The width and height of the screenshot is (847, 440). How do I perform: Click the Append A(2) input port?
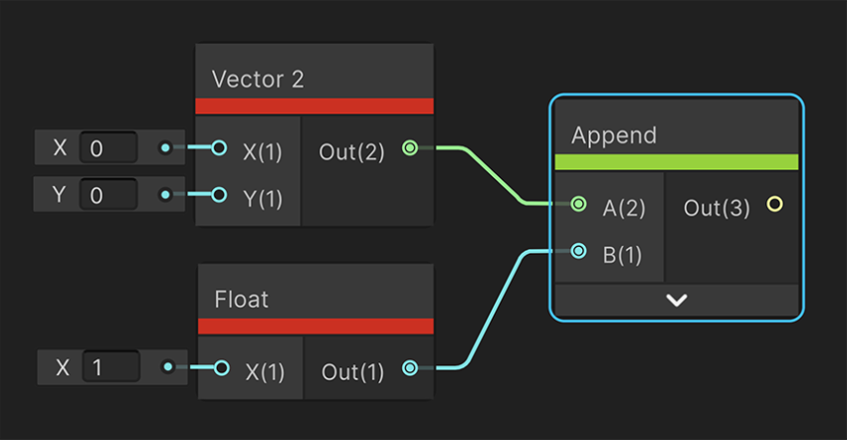[579, 205]
